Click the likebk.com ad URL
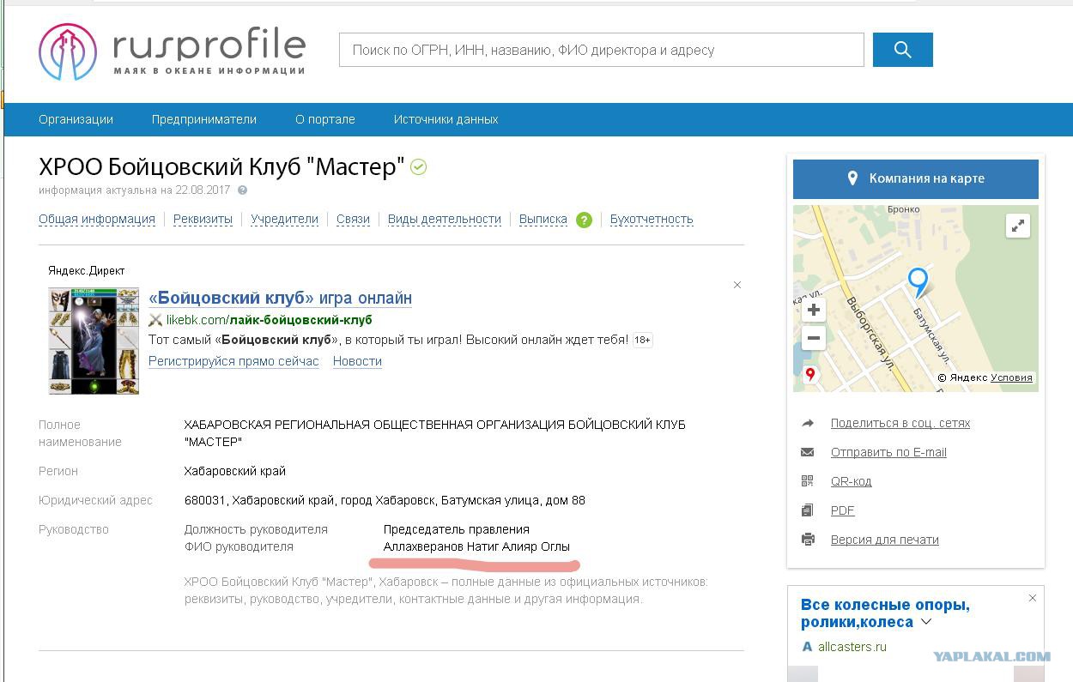 point(269,320)
